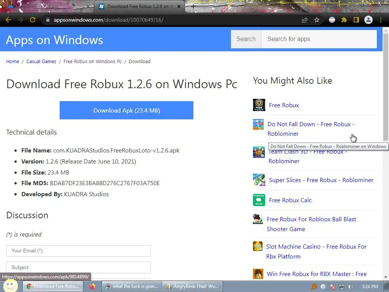The width and height of the screenshot is (389, 292).
Task: Click the padlock site info icon
Action: (x=48, y=20)
